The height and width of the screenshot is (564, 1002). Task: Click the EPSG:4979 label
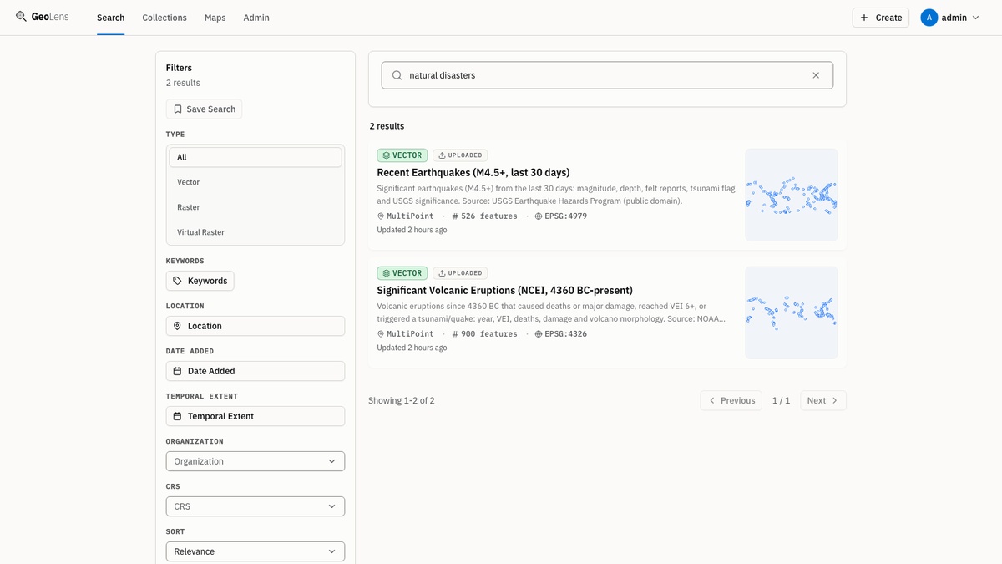click(x=561, y=216)
